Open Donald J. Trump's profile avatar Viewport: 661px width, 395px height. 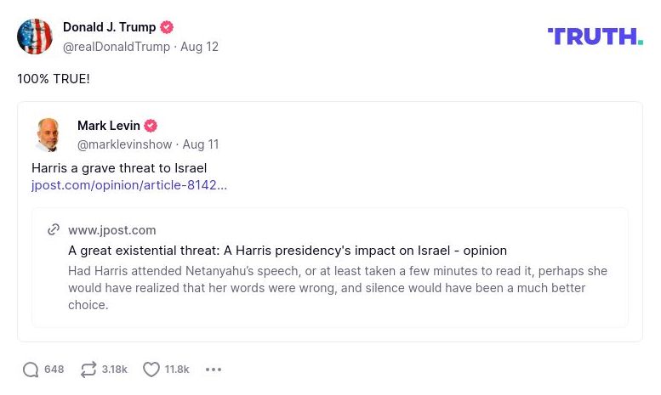click(x=35, y=37)
